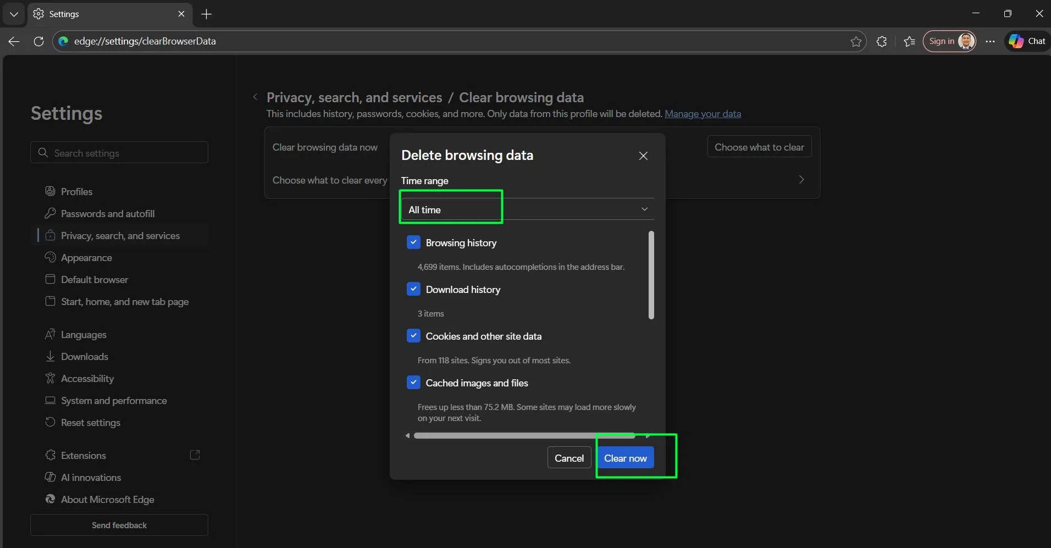Uncheck Download history
The image size is (1051, 548).
(413, 289)
